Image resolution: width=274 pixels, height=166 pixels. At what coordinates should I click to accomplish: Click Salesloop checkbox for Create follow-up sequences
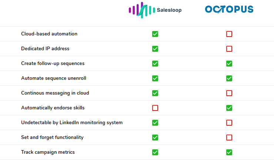click(155, 64)
